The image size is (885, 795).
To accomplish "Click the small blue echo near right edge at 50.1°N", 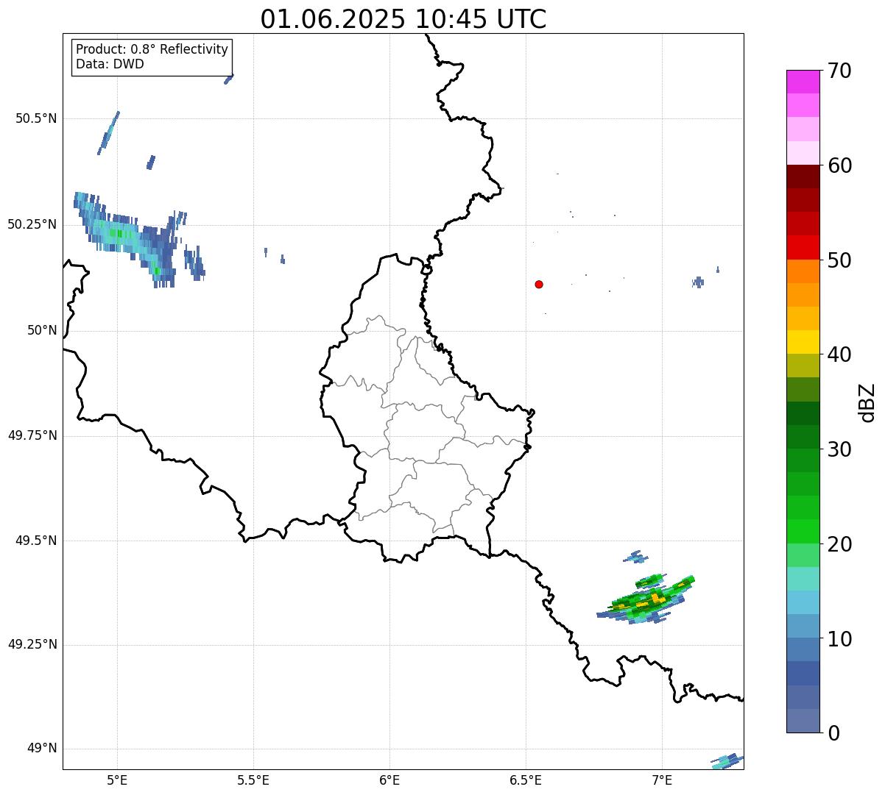I will click(x=699, y=282).
